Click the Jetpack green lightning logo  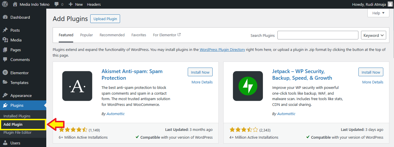pos(248,86)
